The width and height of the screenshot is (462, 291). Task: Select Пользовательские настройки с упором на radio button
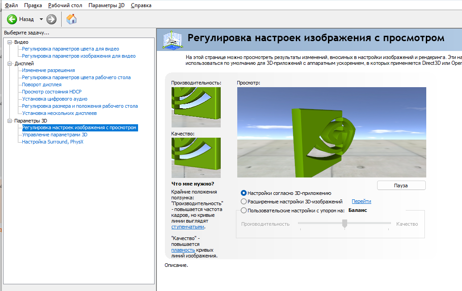click(244, 211)
